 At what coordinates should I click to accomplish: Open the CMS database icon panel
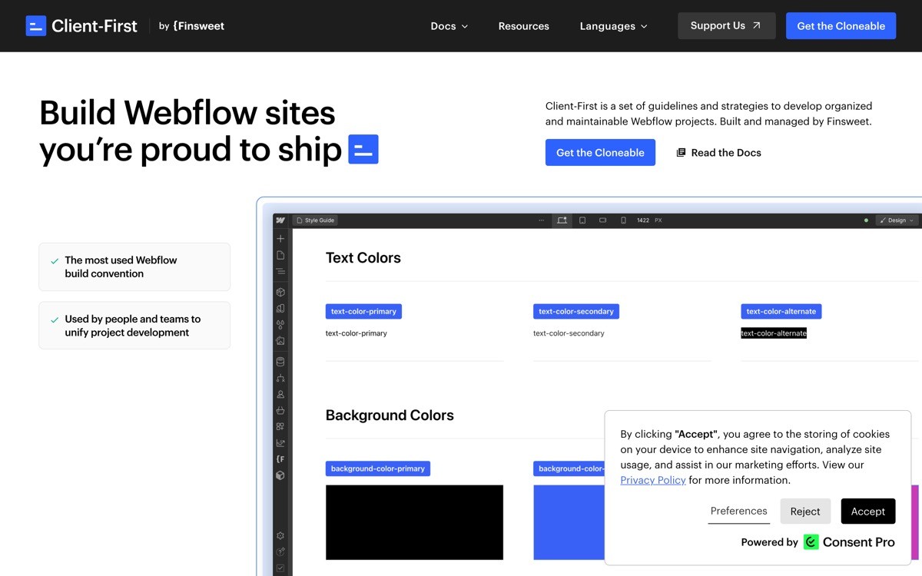[280, 362]
